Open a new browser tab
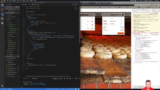This screenshot has height=90, width=160. pos(112,3)
